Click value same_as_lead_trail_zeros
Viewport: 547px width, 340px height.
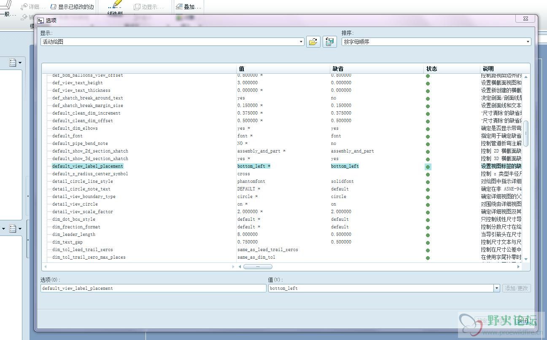coord(268,250)
